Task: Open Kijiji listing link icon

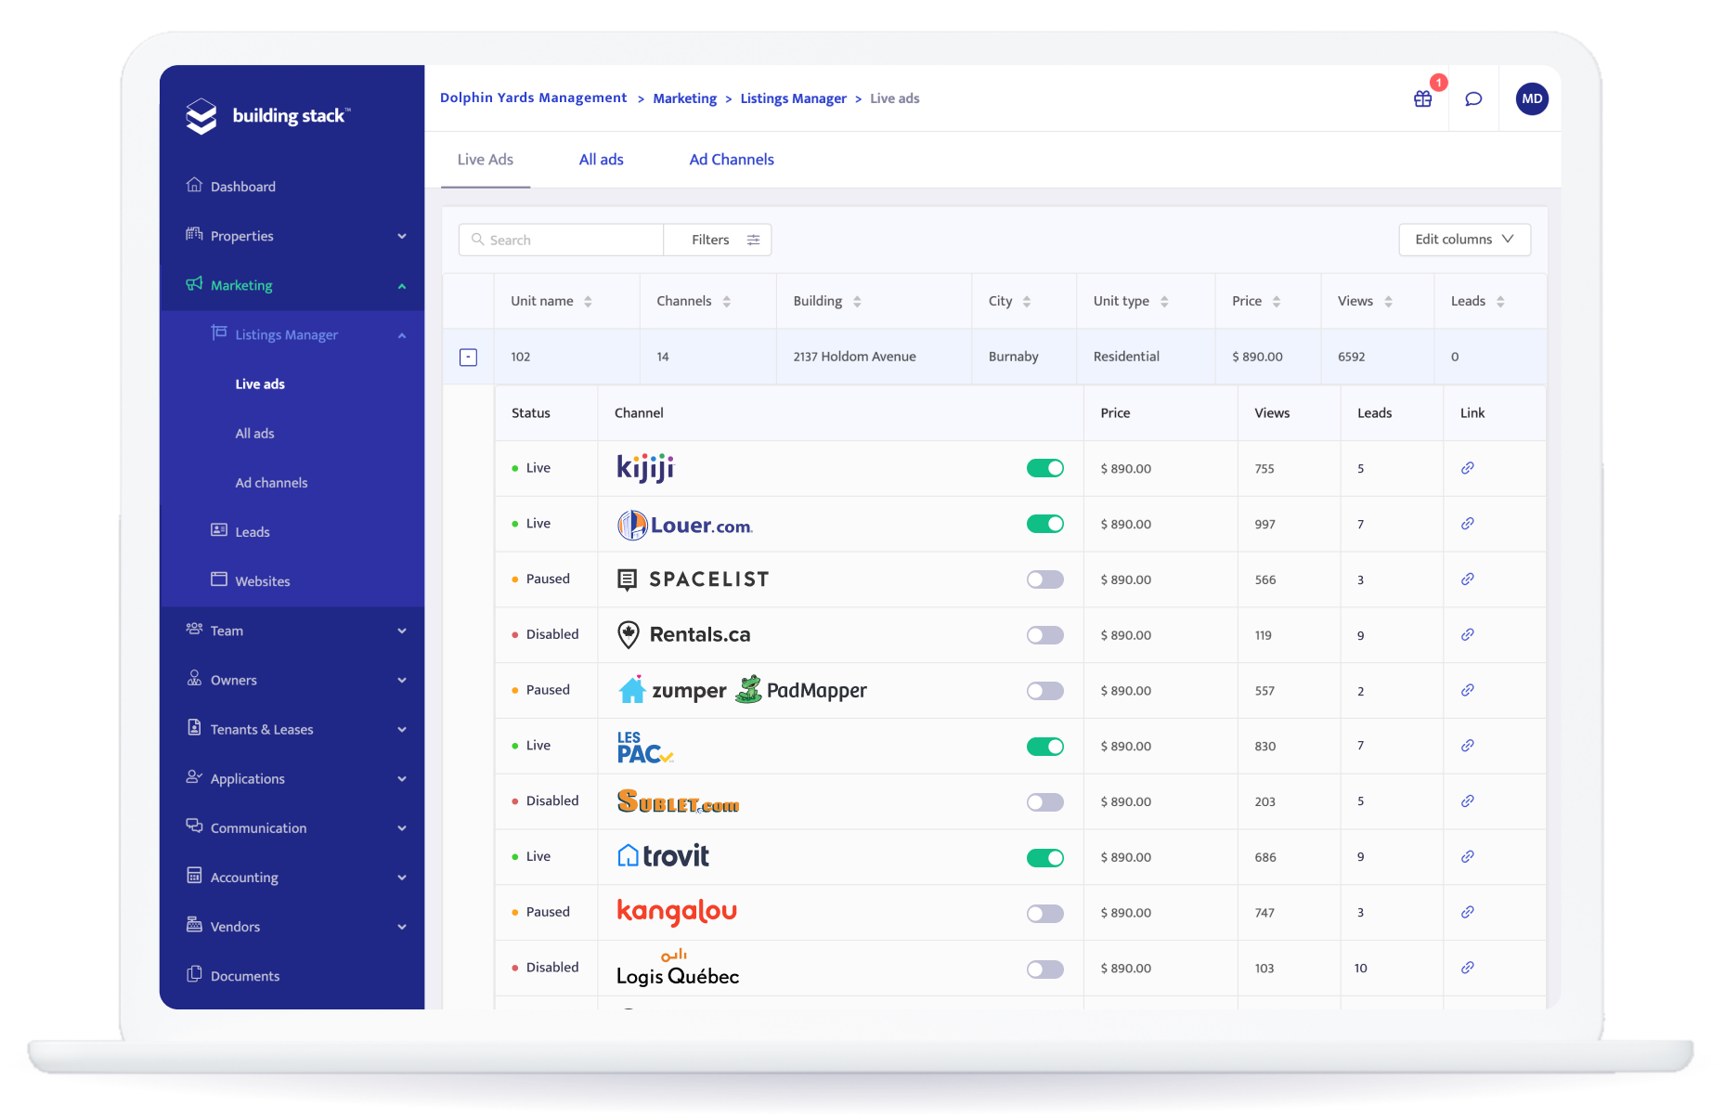Action: [x=1468, y=468]
